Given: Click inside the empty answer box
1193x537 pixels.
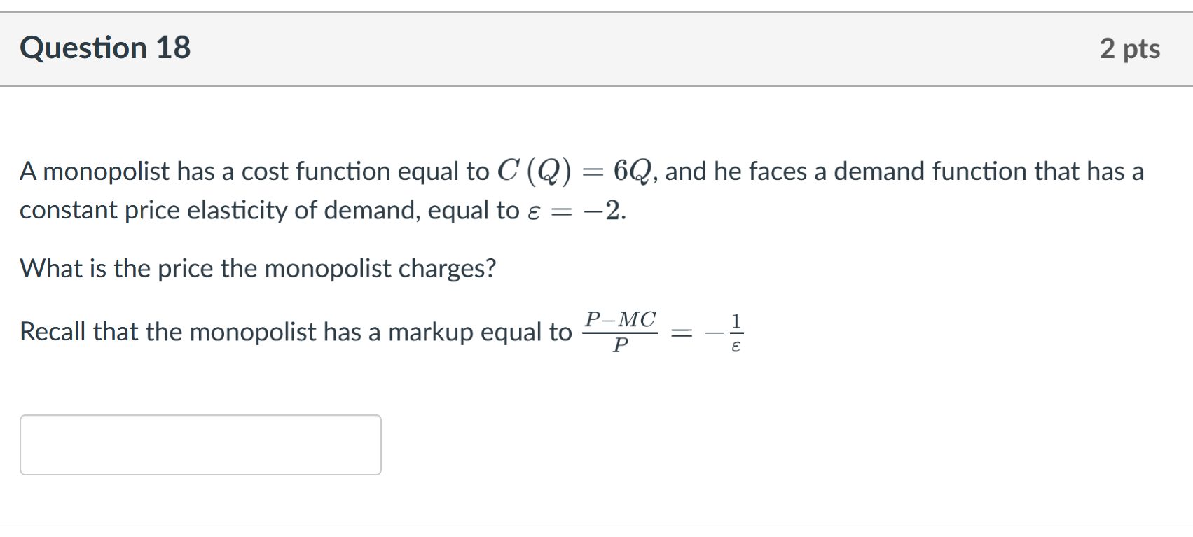Looking at the screenshot, I should [x=200, y=445].
